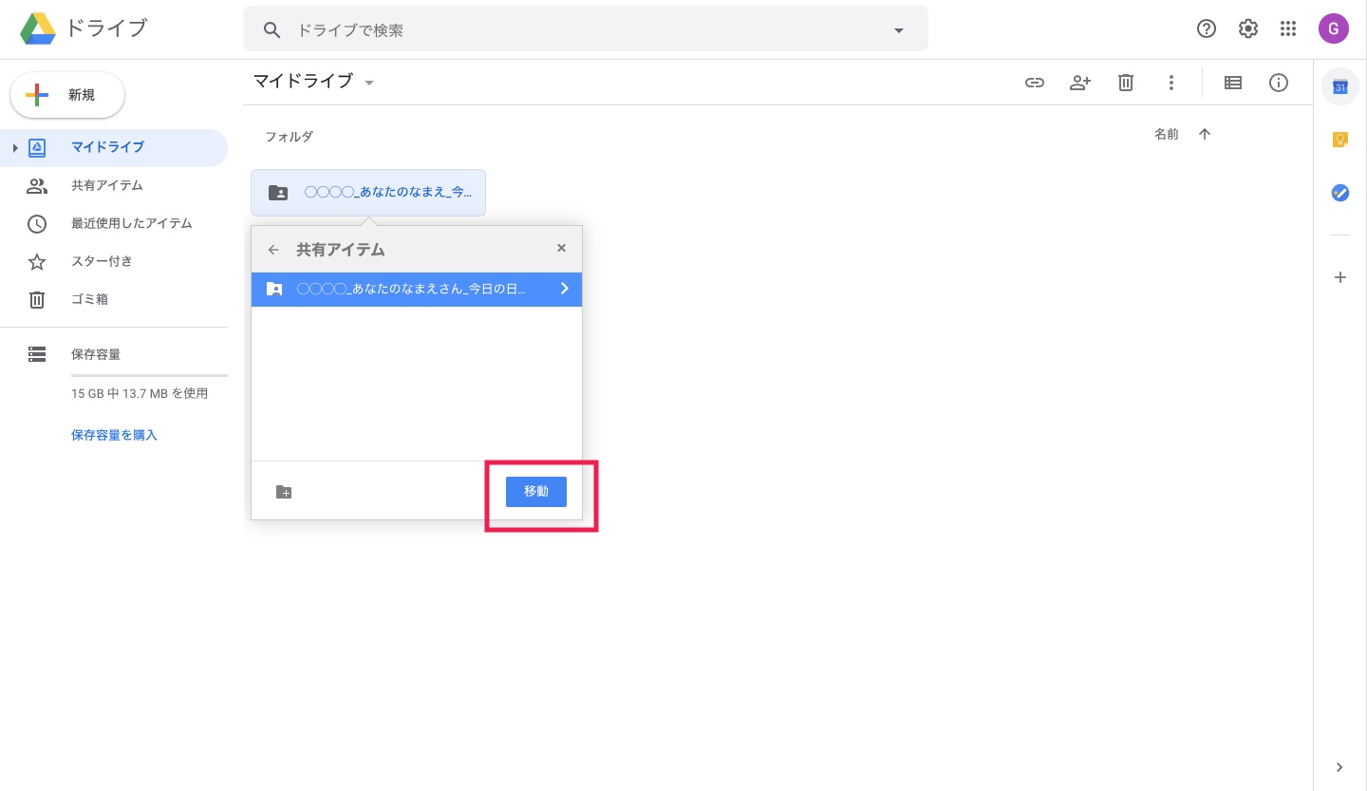The width and height of the screenshot is (1367, 791).
Task: Show details info icon
Action: pos(1279,83)
